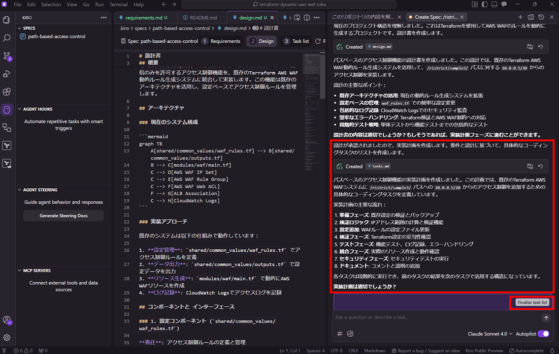This screenshot has height=354, width=559.
Task: Revert icon on tasks.md Created row
Action: click(541, 166)
